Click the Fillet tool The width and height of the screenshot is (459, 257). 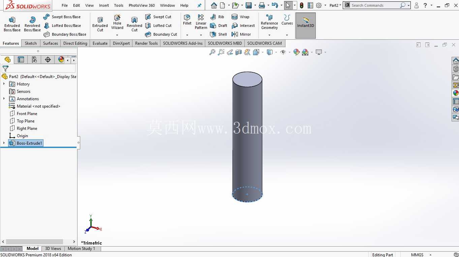[x=187, y=20]
